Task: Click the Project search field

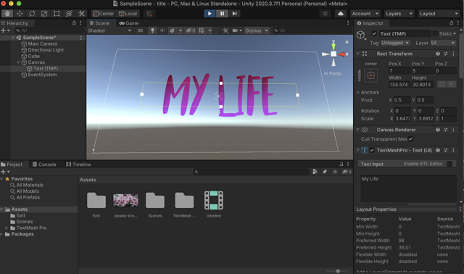Action: coord(251,172)
